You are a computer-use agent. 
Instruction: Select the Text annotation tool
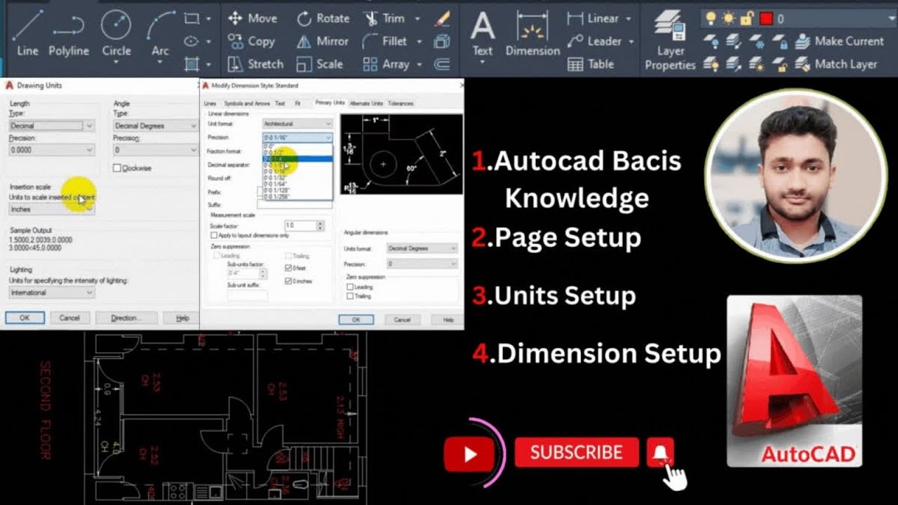[x=482, y=34]
